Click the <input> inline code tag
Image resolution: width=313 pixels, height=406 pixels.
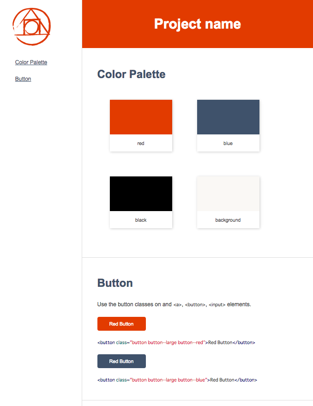point(217,304)
